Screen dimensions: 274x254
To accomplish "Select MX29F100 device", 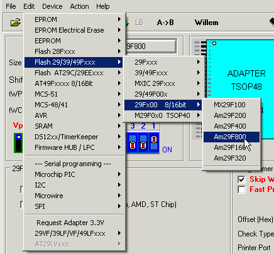I will pyautogui.click(x=231, y=105).
